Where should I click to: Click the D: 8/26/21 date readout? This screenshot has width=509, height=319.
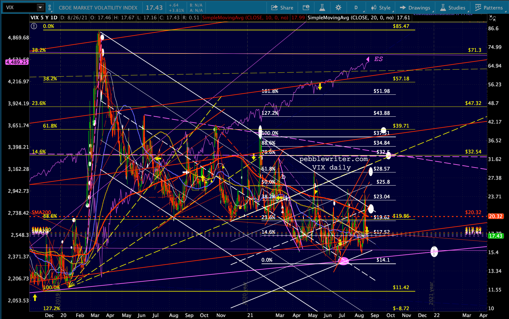[x=74, y=18]
